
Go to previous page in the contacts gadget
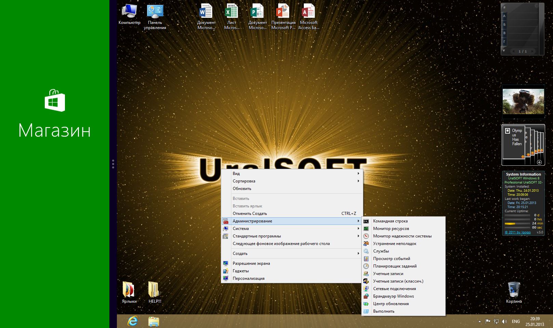click(513, 51)
